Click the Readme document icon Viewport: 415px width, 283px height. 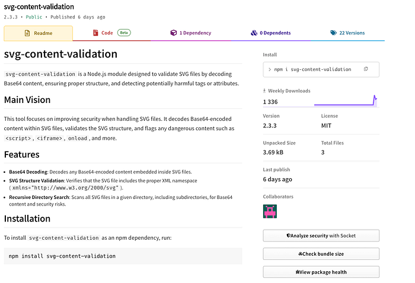point(27,33)
